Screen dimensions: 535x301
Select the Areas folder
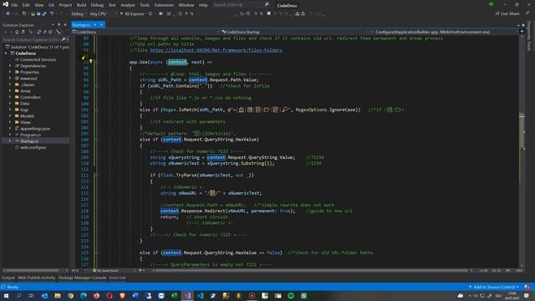click(25, 91)
